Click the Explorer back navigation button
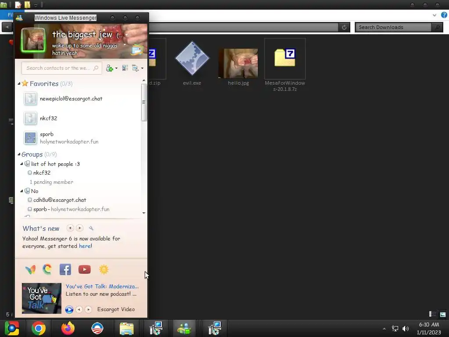 tap(7, 27)
